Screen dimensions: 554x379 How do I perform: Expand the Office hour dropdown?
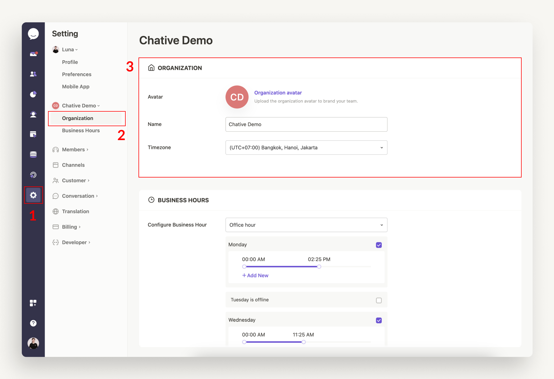(306, 225)
